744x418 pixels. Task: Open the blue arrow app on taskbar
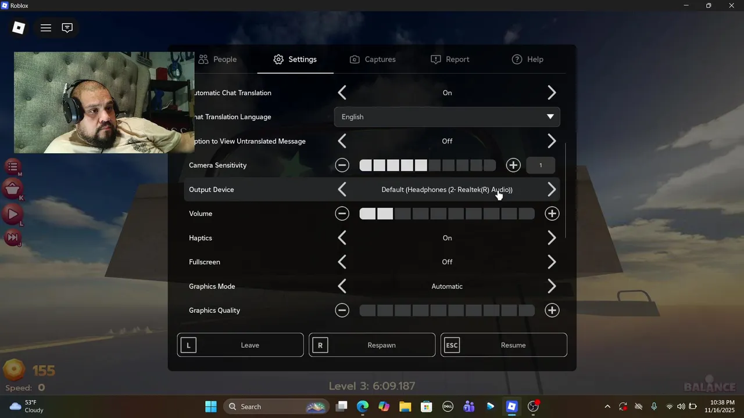(x=491, y=406)
